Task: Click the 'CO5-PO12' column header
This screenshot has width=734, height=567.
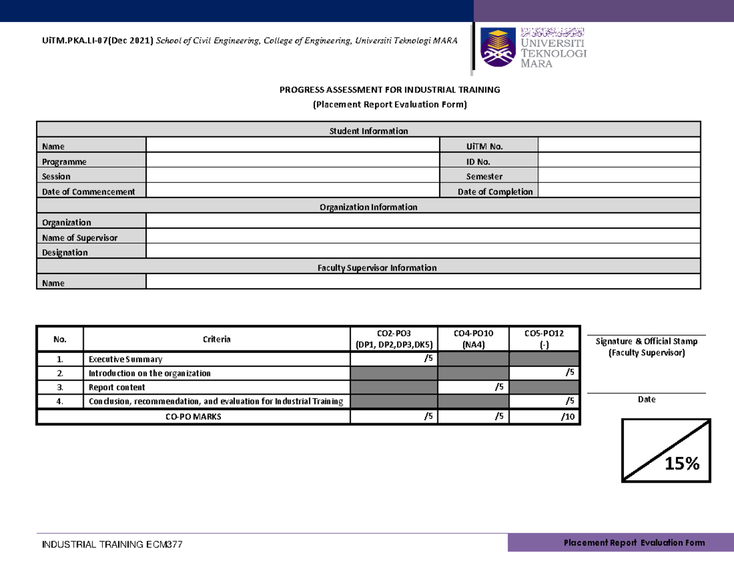Action: click(x=544, y=339)
